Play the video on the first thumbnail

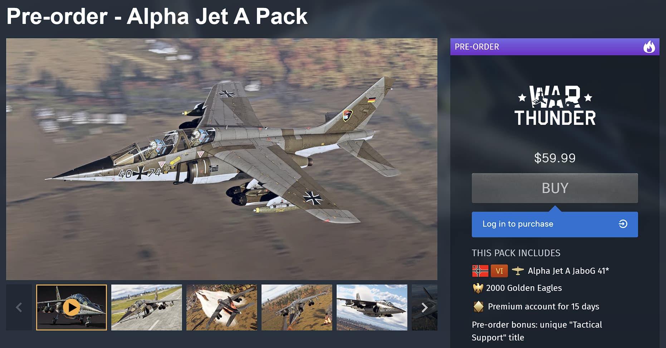[x=72, y=307]
